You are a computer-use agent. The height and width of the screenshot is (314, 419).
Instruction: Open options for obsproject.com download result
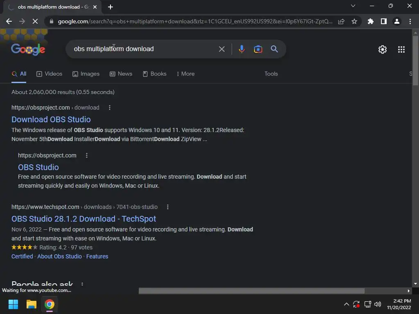pos(110,108)
